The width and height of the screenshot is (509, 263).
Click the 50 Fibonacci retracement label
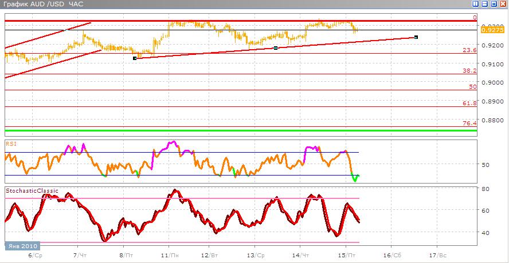point(473,86)
